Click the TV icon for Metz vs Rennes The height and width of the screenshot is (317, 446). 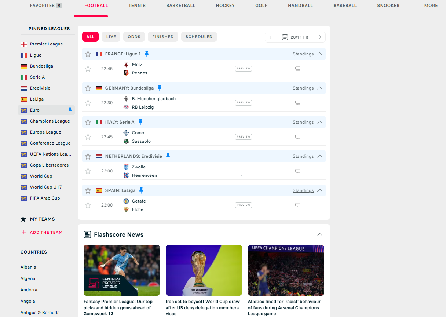coord(298,69)
